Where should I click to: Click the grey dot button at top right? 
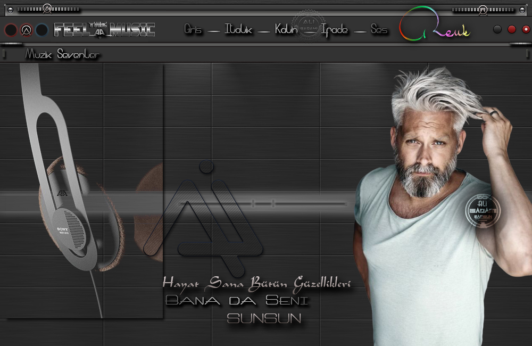click(497, 29)
